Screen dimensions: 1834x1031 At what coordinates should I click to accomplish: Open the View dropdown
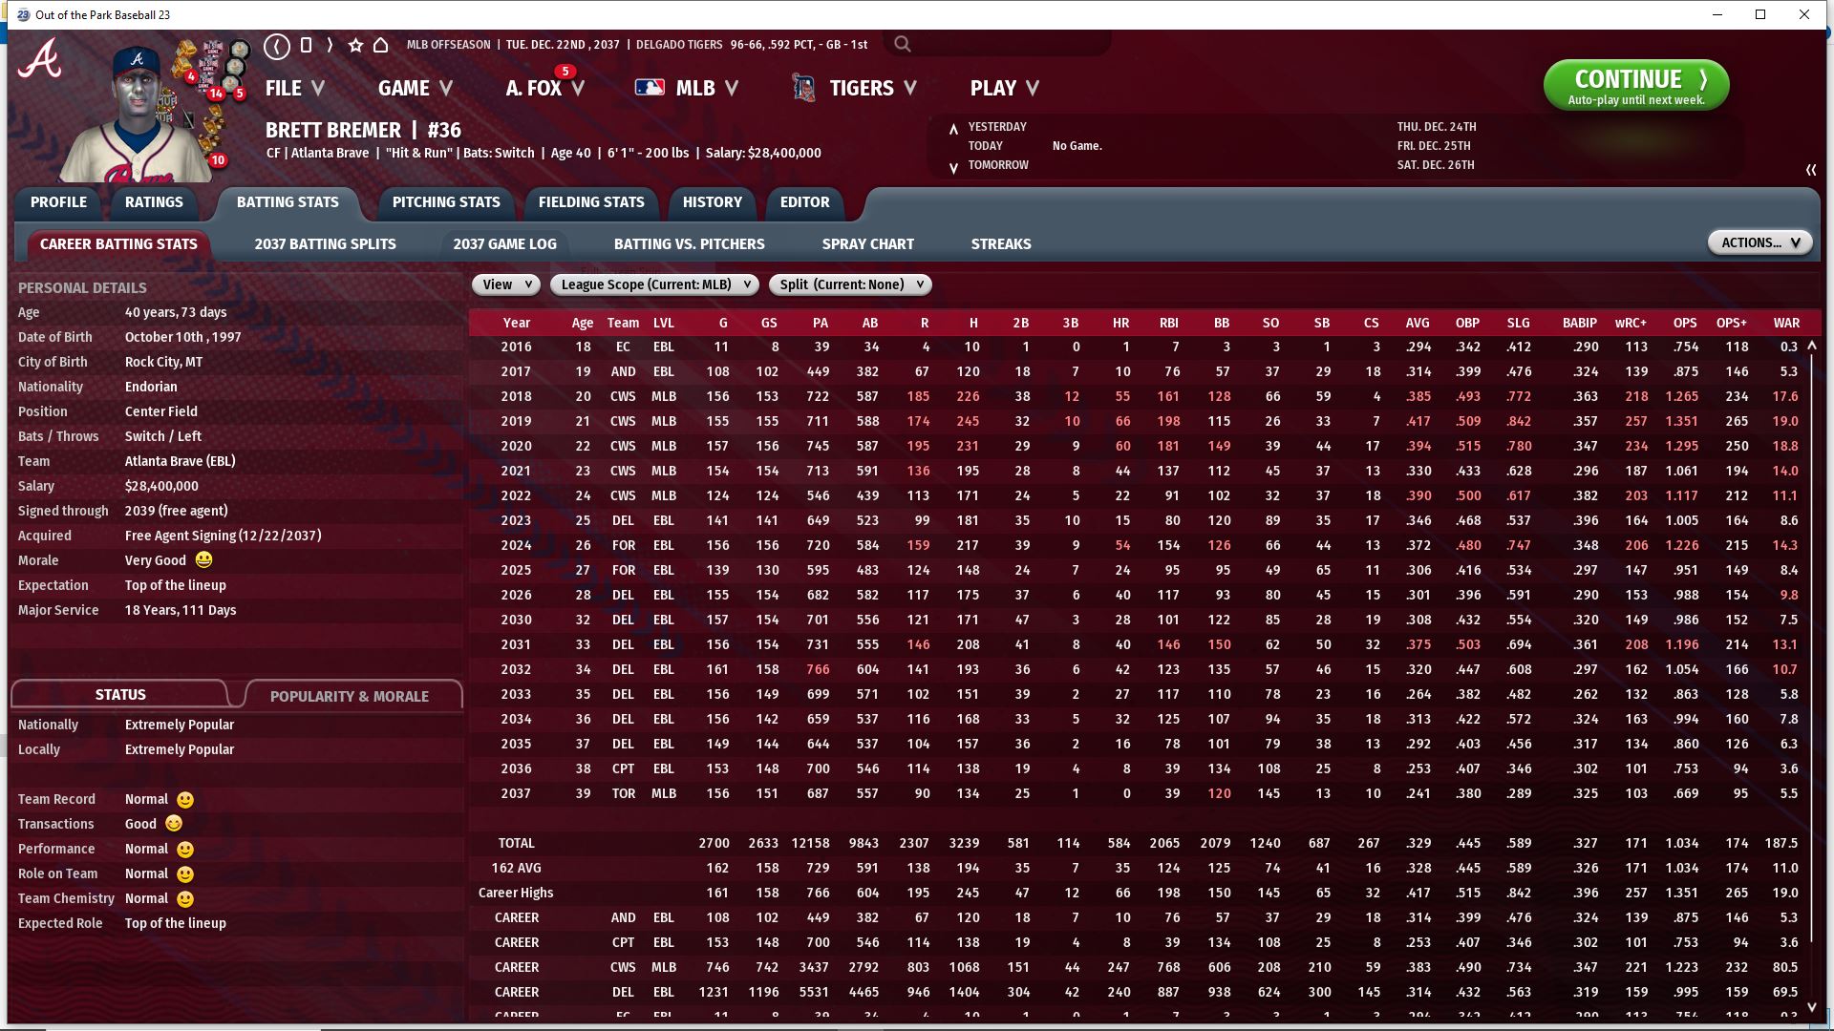pyautogui.click(x=505, y=284)
